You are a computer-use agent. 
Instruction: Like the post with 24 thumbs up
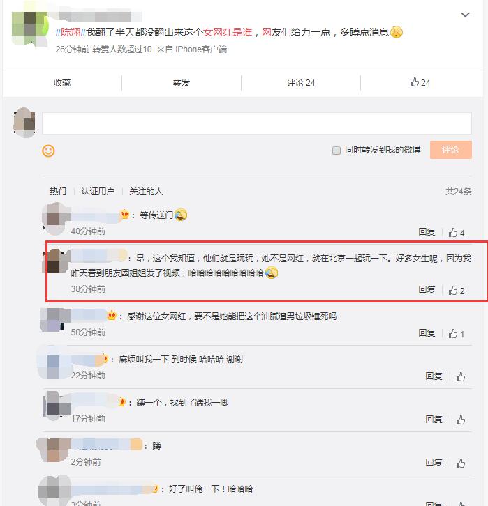coord(420,83)
